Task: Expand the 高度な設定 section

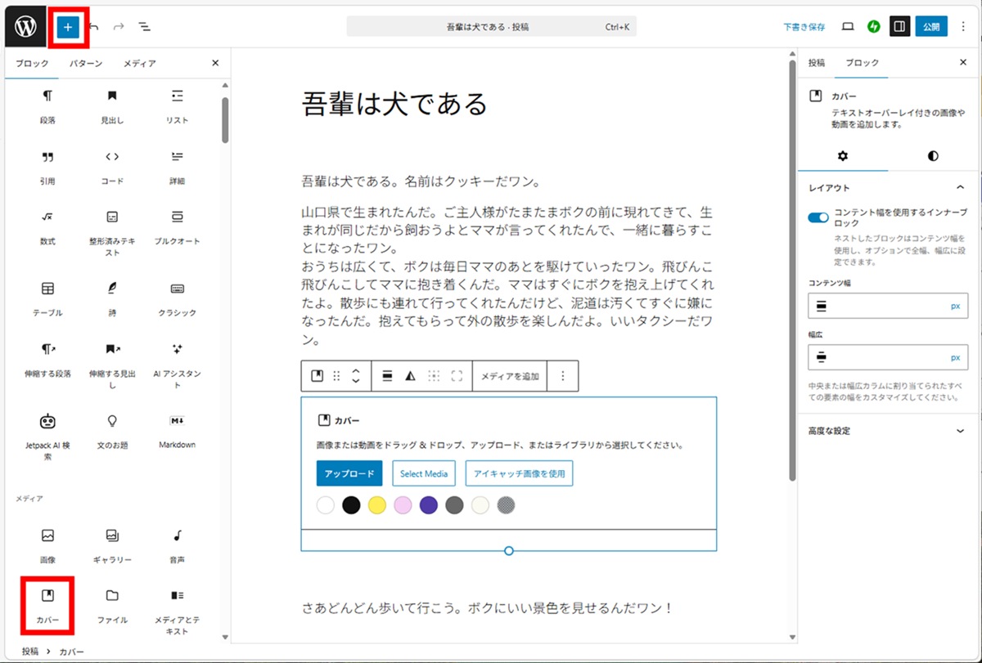Action: pos(960,431)
